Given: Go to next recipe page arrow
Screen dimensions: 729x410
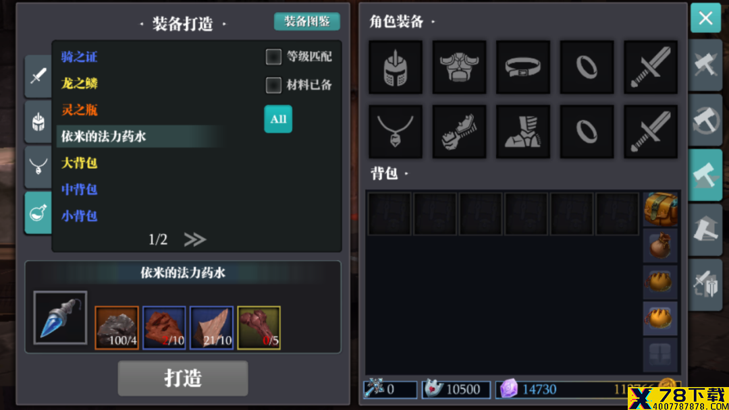Looking at the screenshot, I should (195, 239).
